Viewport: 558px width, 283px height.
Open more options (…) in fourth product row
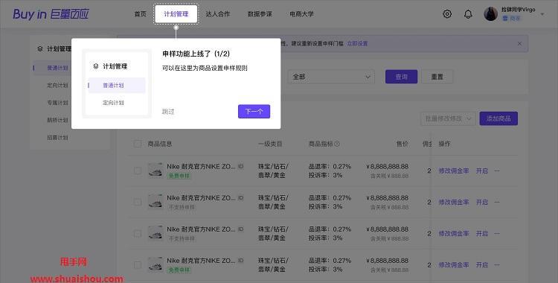497,265
